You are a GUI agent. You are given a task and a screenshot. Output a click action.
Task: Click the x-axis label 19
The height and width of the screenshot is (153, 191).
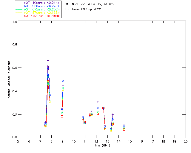click(175, 141)
